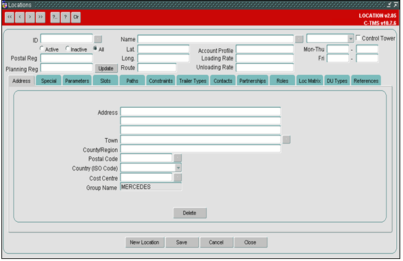This screenshot has height=261, width=403.
Task: Open the Parameters tab
Action: (x=77, y=81)
